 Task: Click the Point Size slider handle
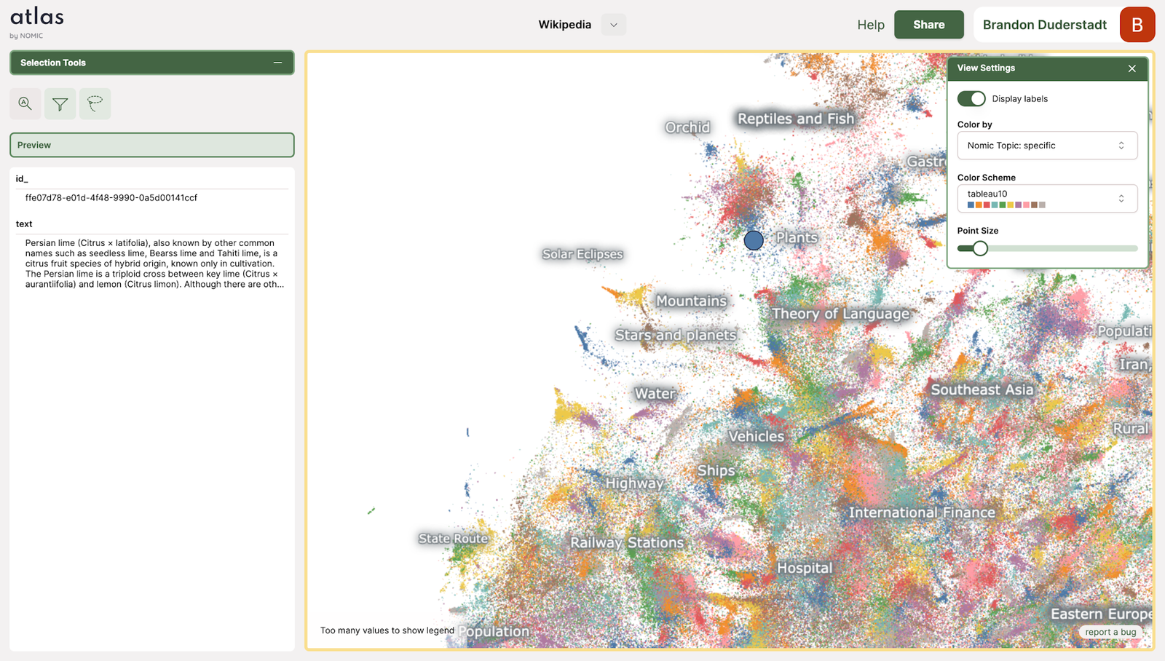click(x=980, y=248)
